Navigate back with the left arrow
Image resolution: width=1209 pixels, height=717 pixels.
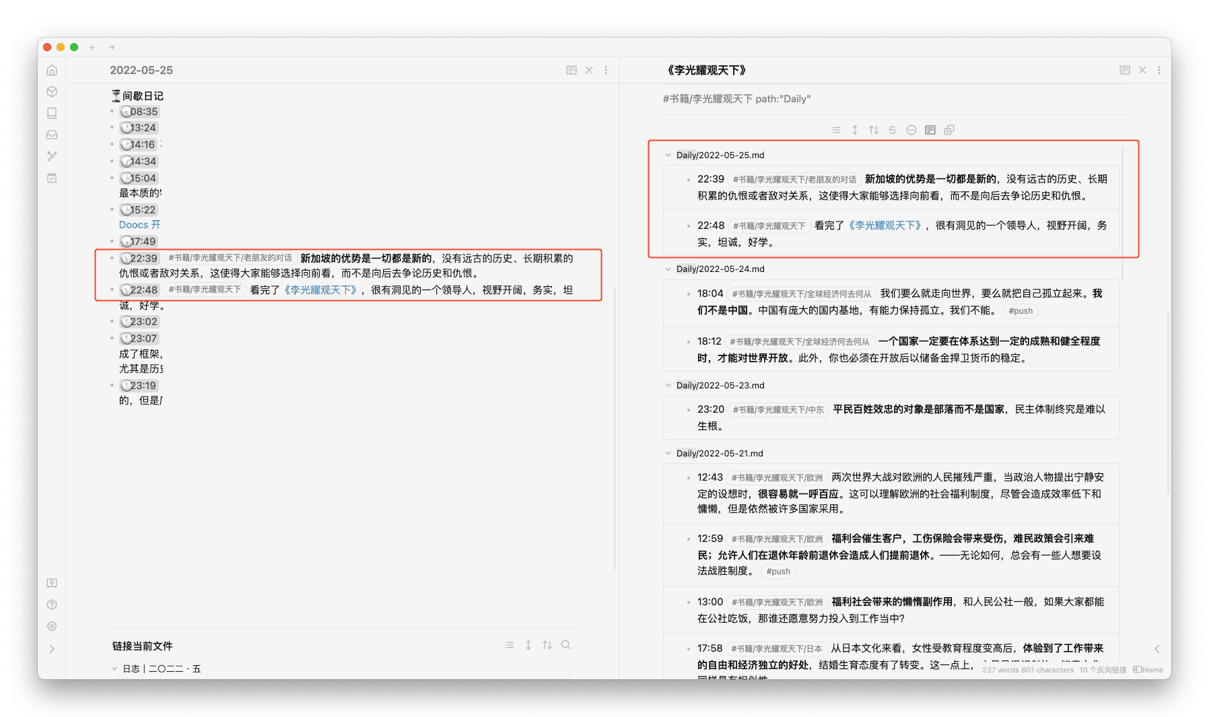point(92,47)
